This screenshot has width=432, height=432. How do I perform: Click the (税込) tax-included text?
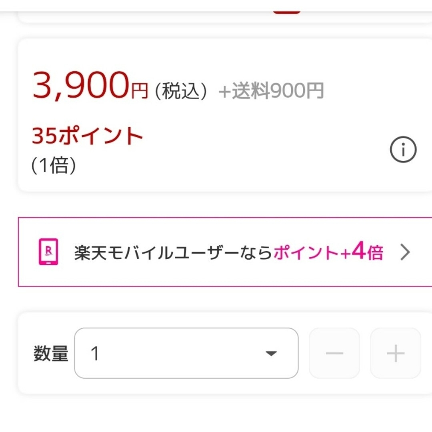[x=181, y=91]
